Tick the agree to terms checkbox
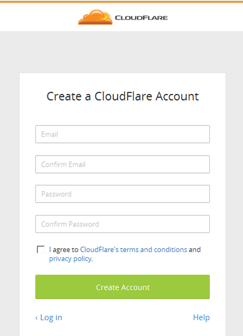The image size is (243, 336). point(41,249)
